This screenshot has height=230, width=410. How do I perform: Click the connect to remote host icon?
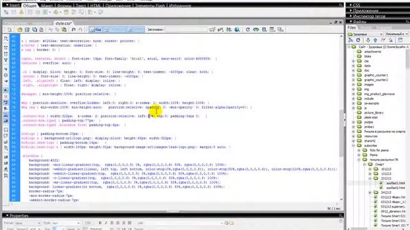[350, 40]
